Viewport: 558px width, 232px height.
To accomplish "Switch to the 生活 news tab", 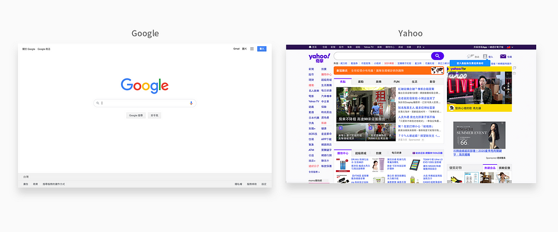I will (415, 82).
